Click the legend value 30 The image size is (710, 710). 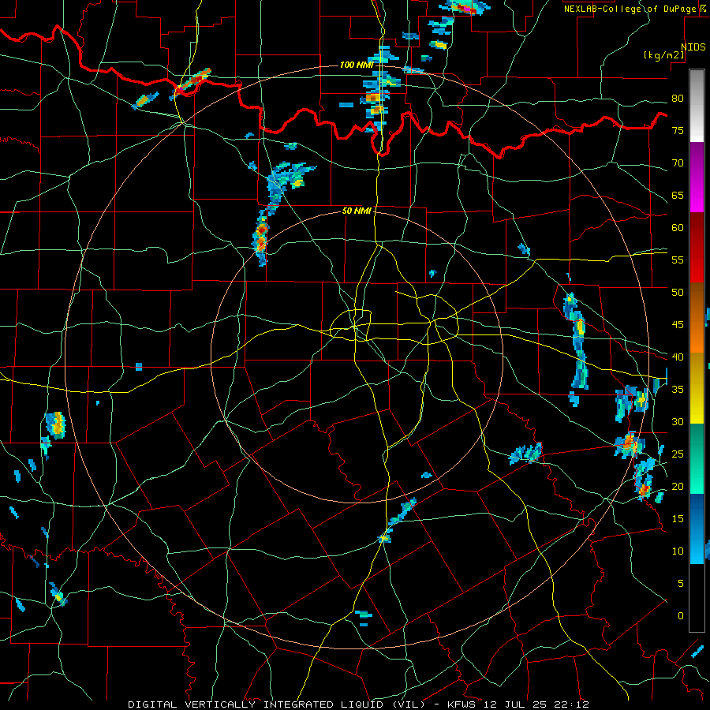point(678,422)
